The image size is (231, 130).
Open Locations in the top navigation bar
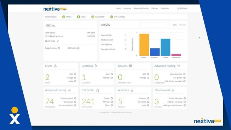pos(127,9)
